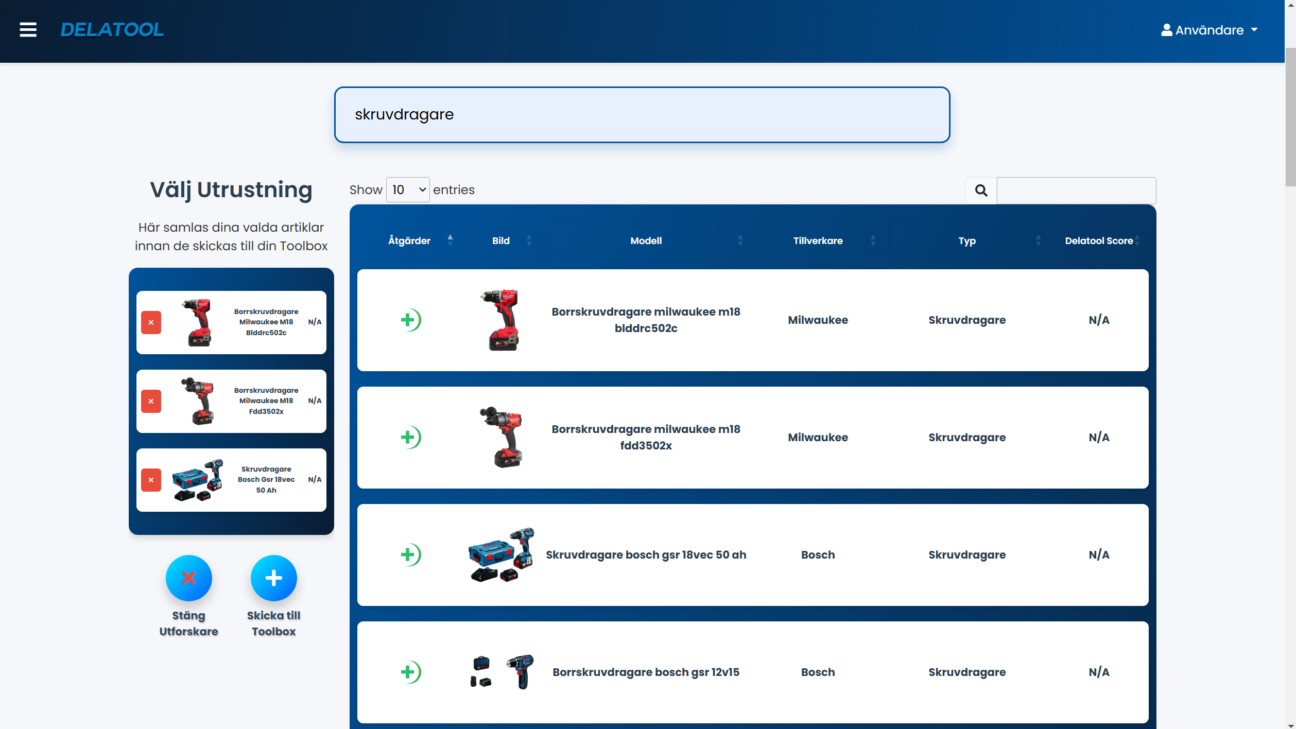Screen dimensions: 1296x729
Task: Click Skruvdragare type in gsr 12v15 row
Action: coord(967,672)
